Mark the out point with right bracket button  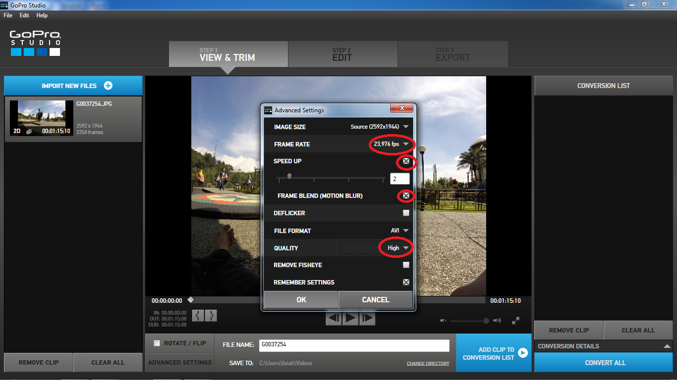coord(211,316)
